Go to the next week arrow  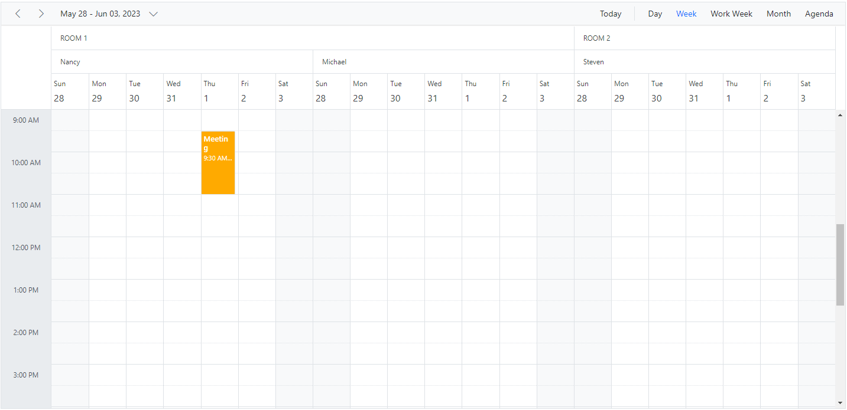tap(41, 14)
